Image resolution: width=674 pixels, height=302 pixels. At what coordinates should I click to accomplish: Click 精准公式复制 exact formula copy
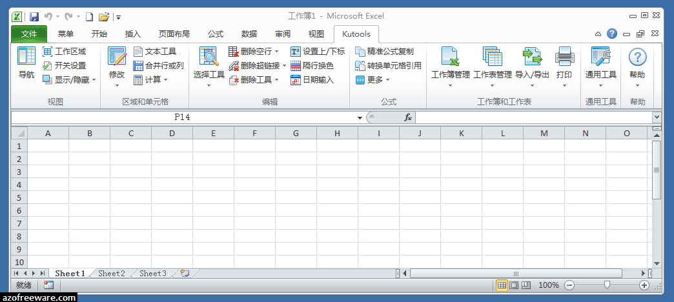pyautogui.click(x=384, y=52)
